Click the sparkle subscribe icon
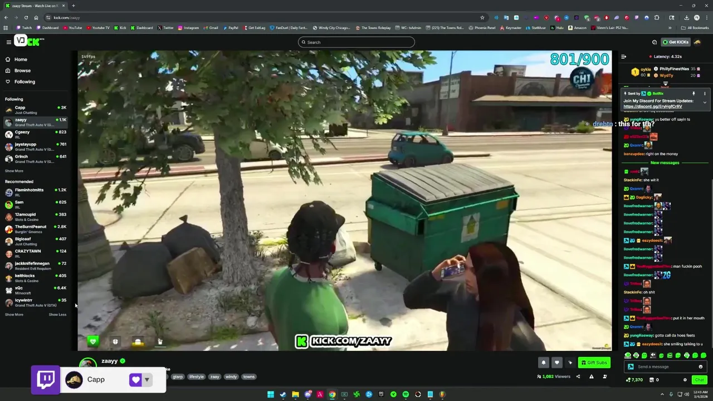 (570, 363)
